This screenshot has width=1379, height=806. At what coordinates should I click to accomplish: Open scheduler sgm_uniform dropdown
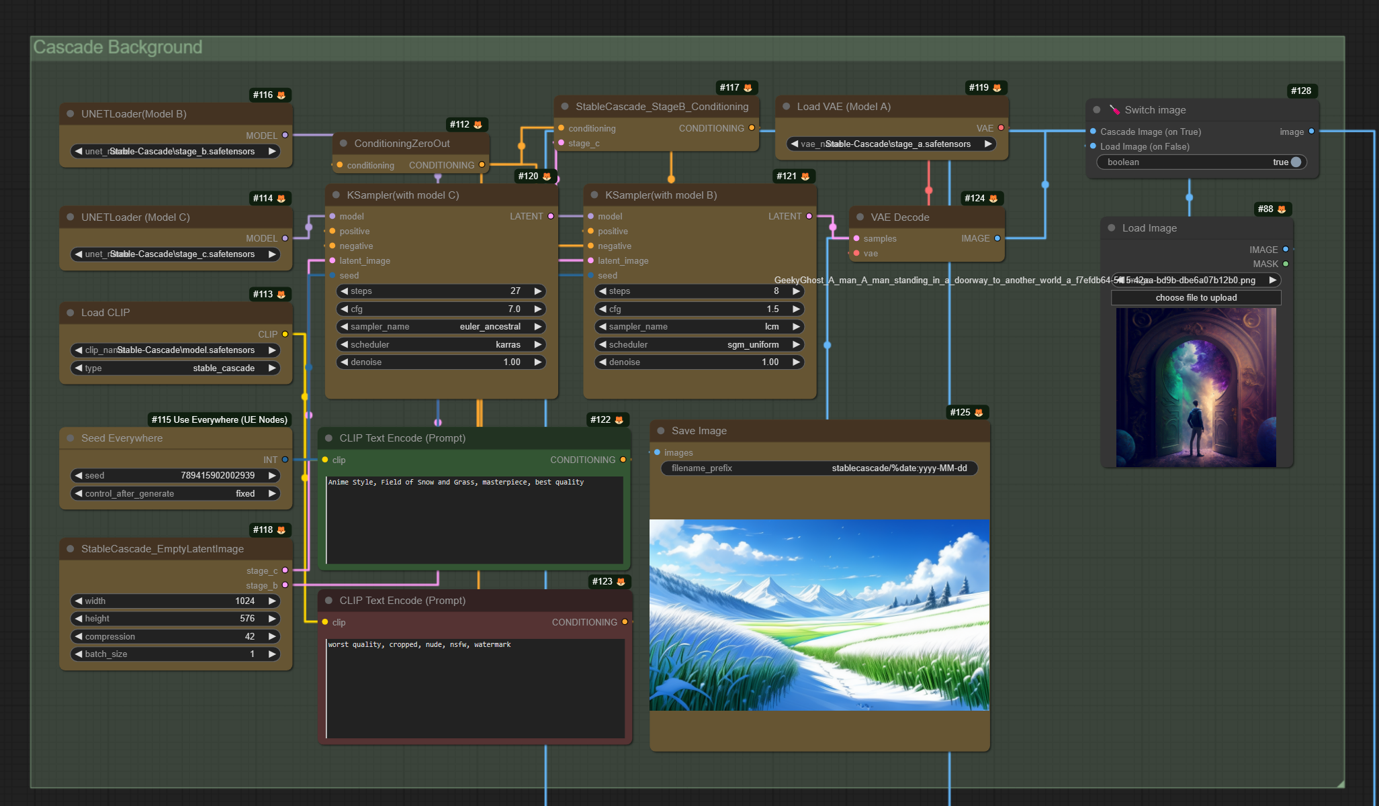click(x=699, y=345)
